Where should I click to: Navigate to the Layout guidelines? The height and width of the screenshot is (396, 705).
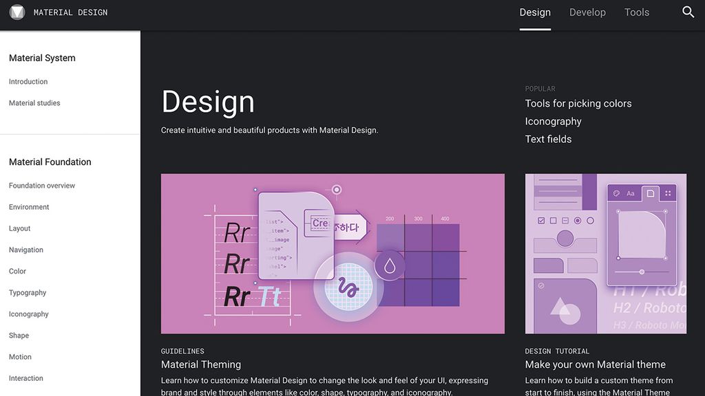point(19,228)
